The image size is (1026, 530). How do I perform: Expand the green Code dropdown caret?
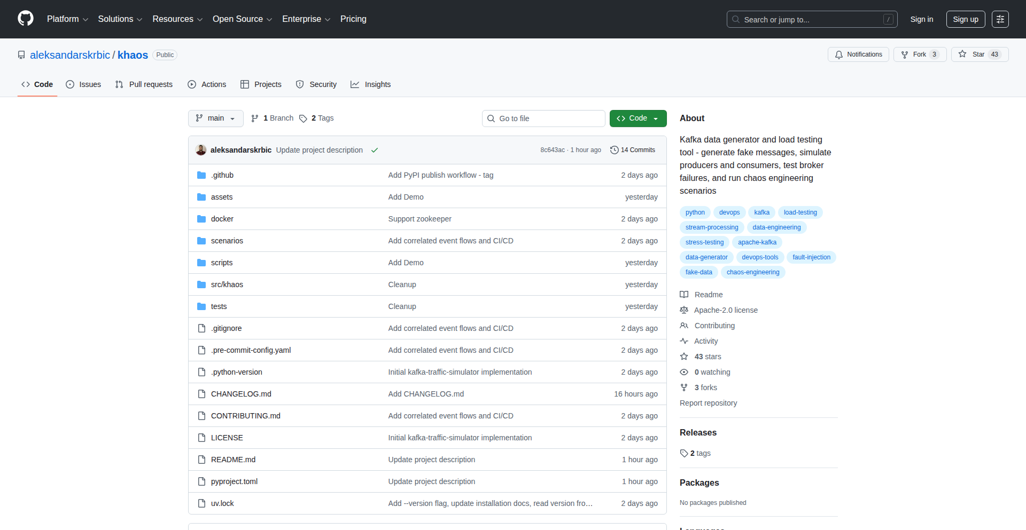click(656, 118)
